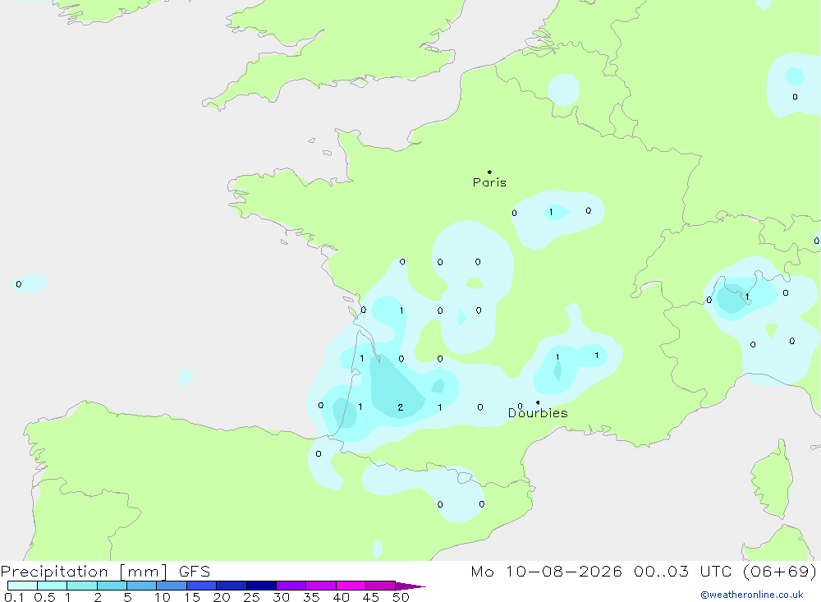
Task: Click the '(06+69)' model run text
Action: pyautogui.click(x=780, y=571)
